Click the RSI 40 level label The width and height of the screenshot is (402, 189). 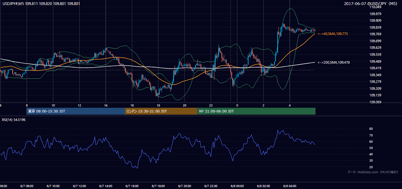(x=371, y=154)
